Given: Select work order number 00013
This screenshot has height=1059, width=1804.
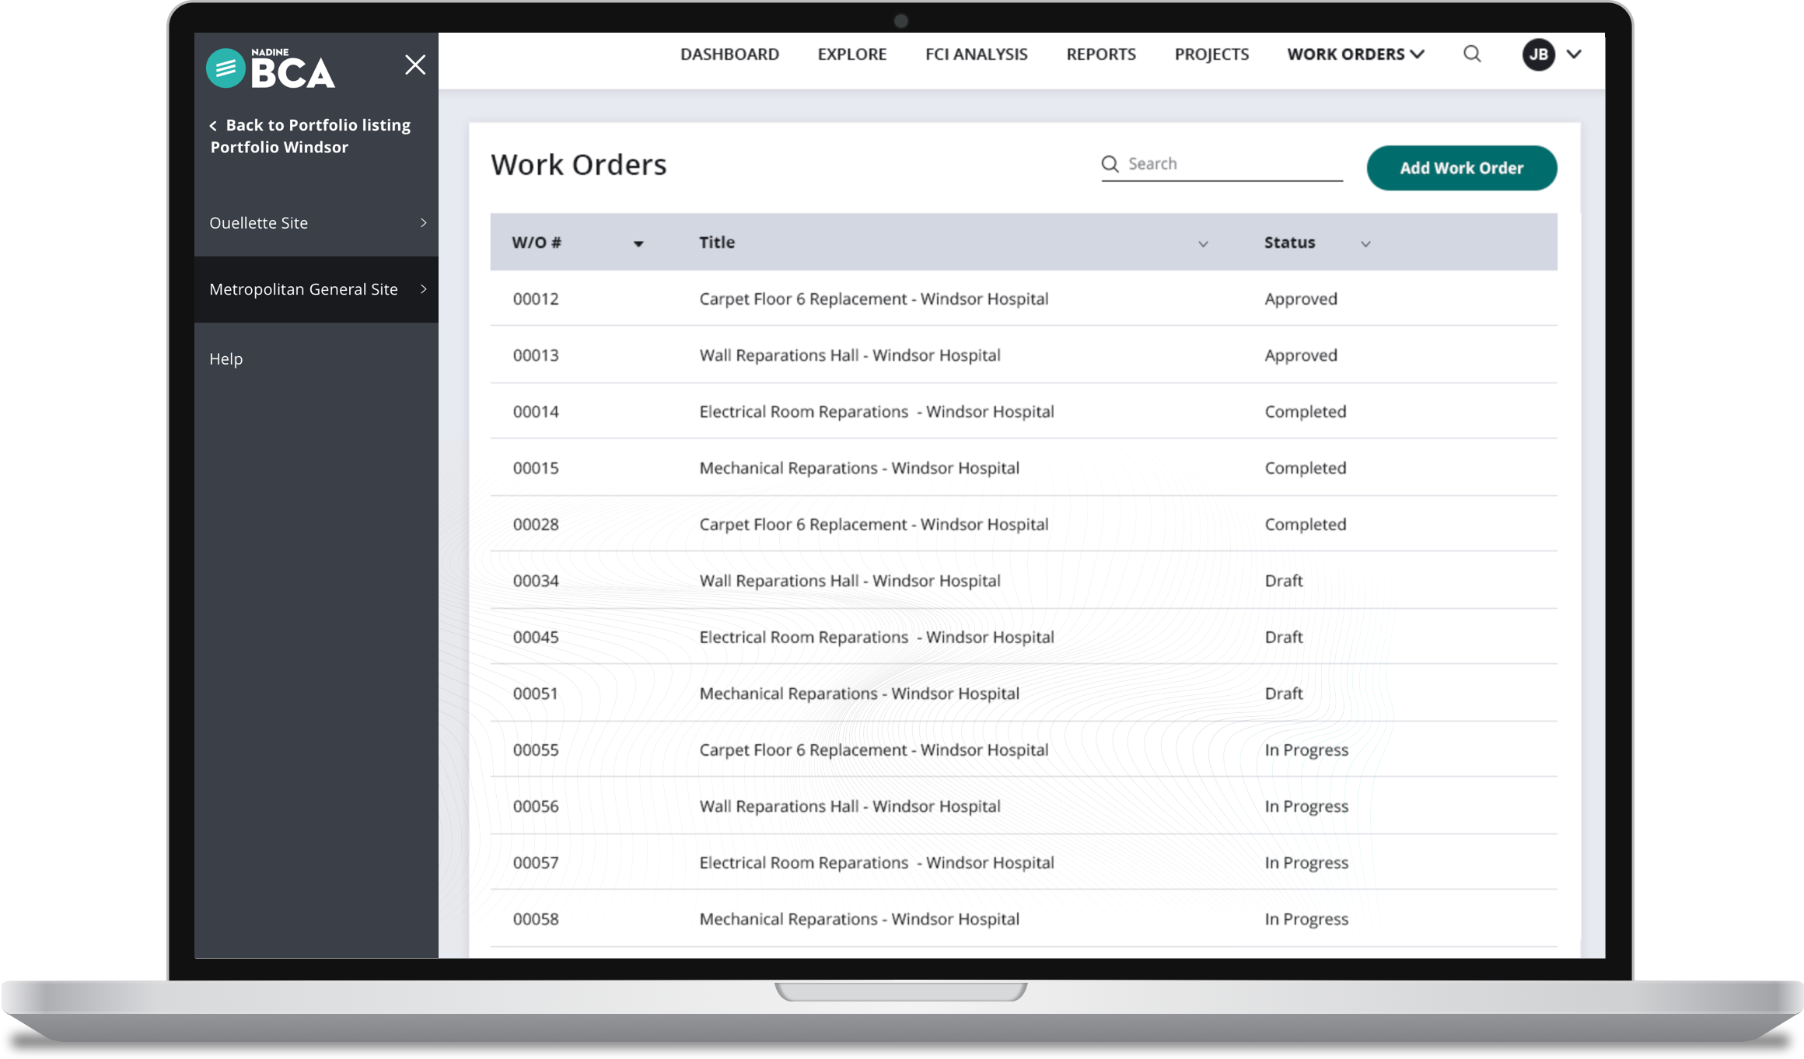Looking at the screenshot, I should click(536, 355).
